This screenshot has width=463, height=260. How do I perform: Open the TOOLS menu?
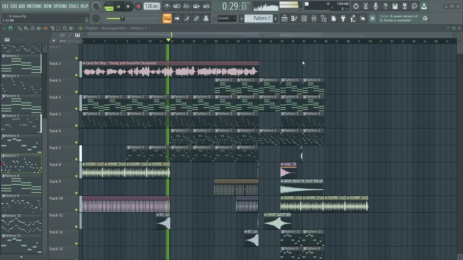coord(73,6)
